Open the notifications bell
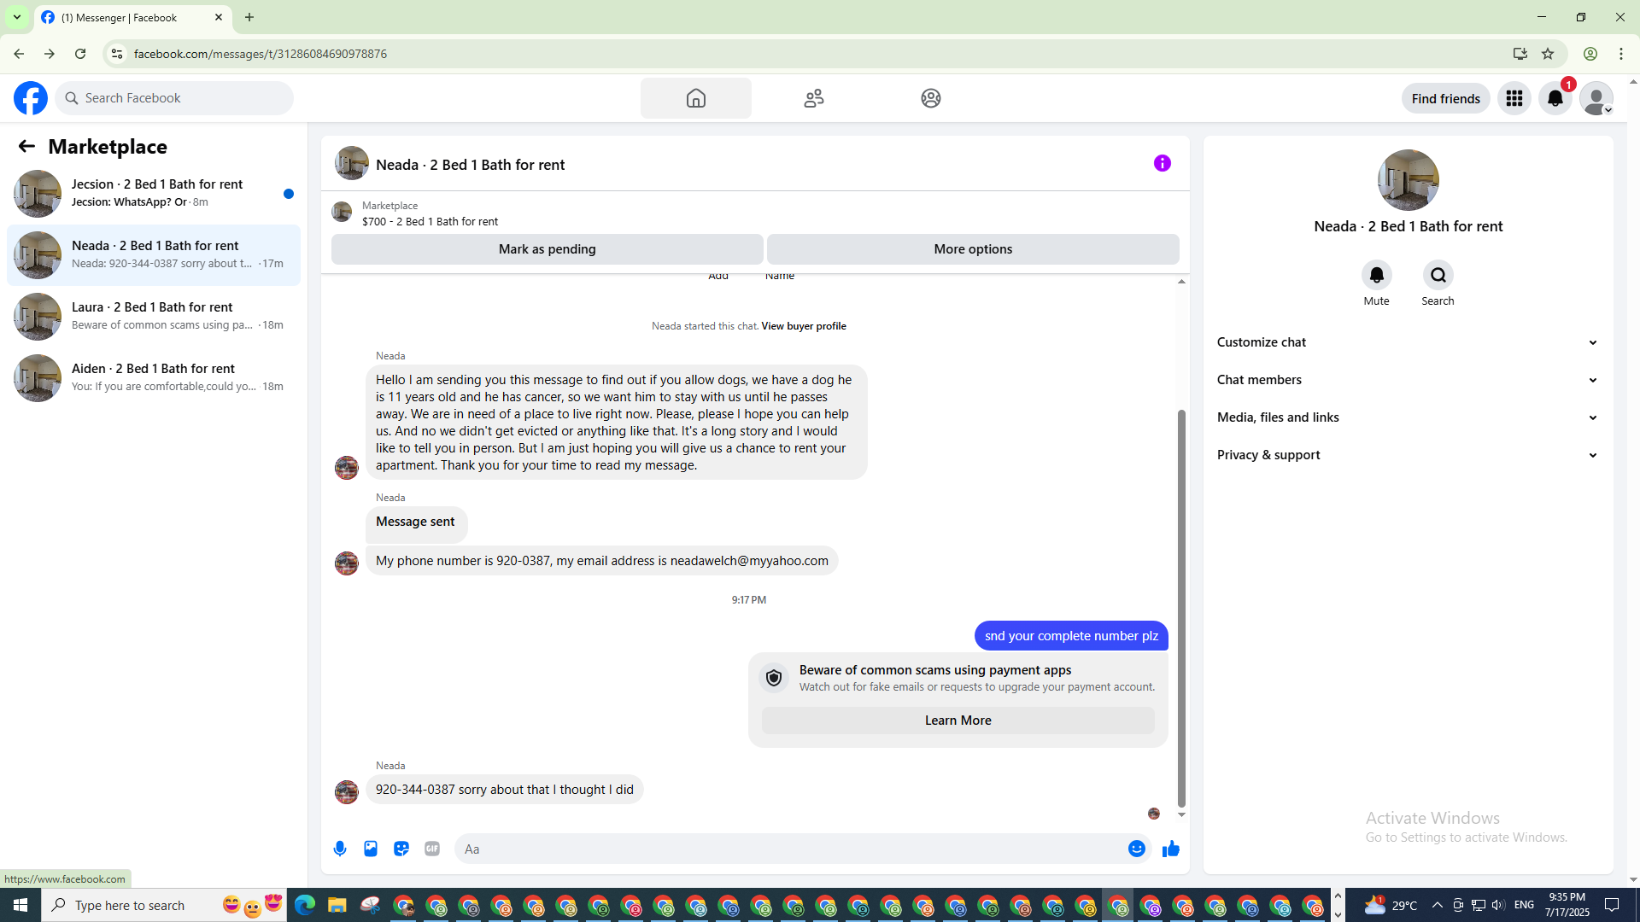1640x922 pixels. (x=1555, y=98)
